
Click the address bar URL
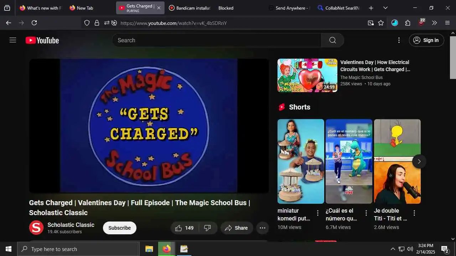pyautogui.click(x=173, y=23)
